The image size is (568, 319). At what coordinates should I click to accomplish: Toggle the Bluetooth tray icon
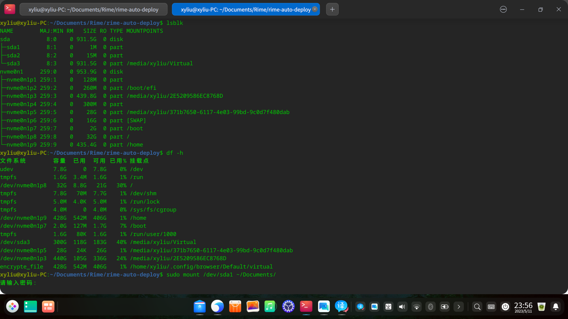[430, 307]
